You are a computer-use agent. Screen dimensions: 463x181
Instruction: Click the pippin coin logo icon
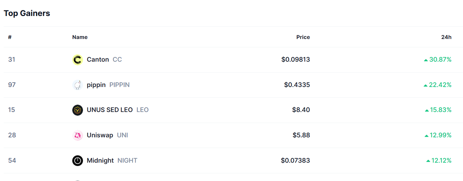(x=78, y=85)
